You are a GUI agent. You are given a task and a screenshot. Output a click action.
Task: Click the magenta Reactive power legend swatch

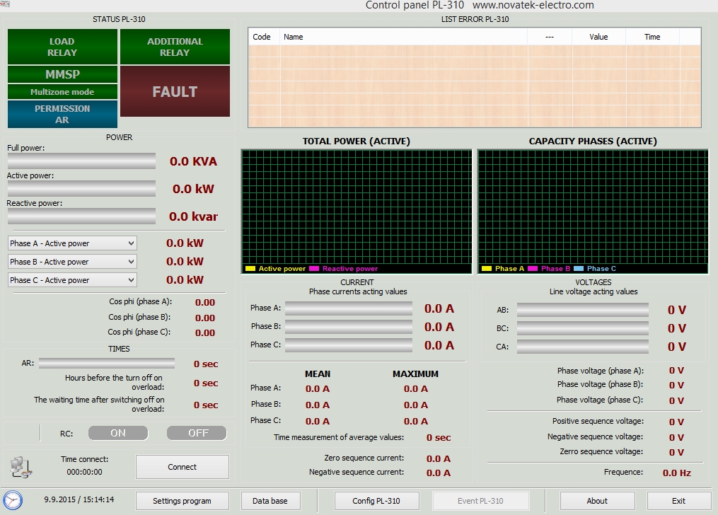point(313,269)
